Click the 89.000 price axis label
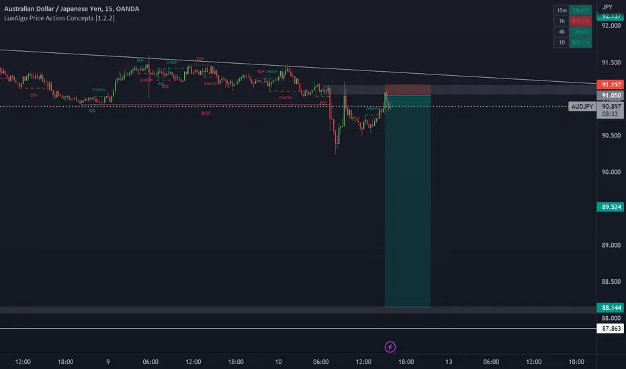 611,245
